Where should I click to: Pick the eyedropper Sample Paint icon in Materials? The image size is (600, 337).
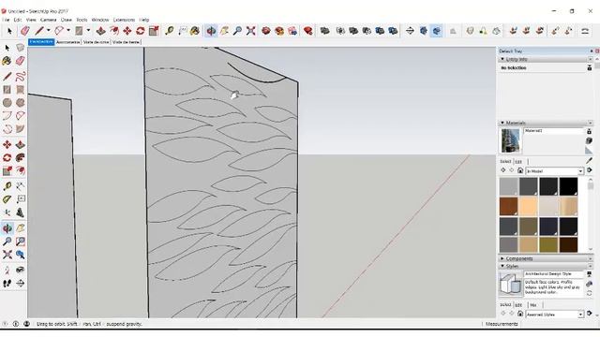point(590,161)
